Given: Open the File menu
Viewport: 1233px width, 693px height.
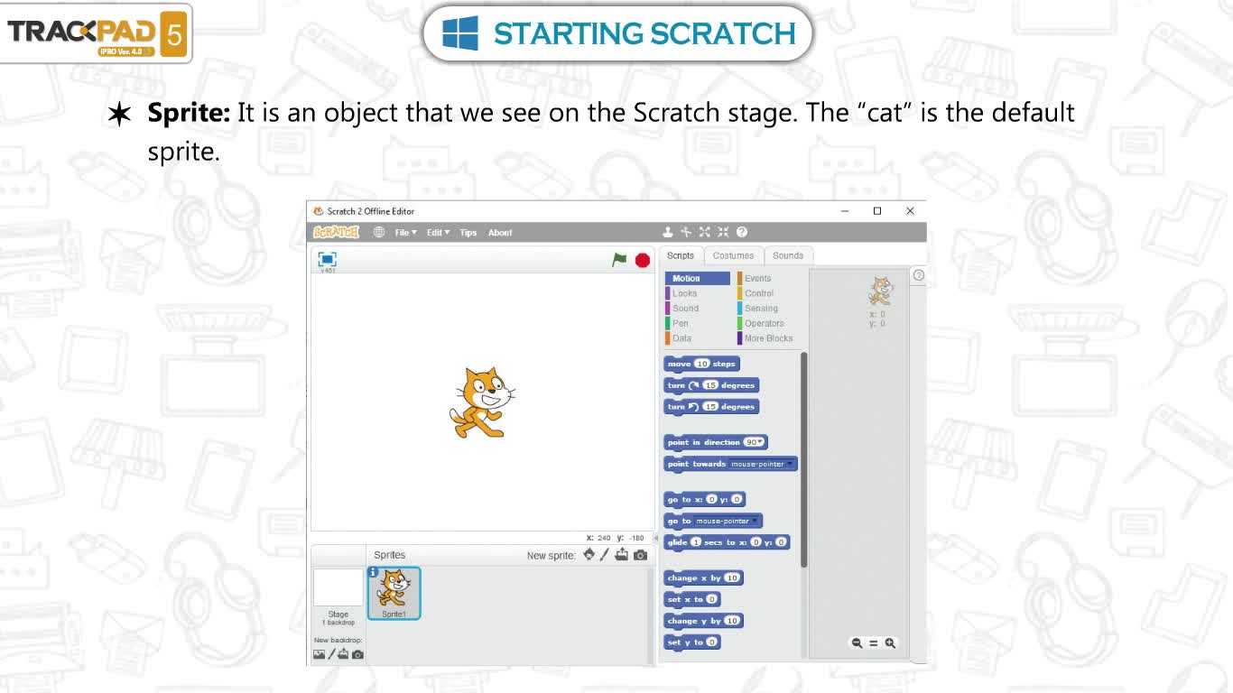Looking at the screenshot, I should tap(406, 233).
